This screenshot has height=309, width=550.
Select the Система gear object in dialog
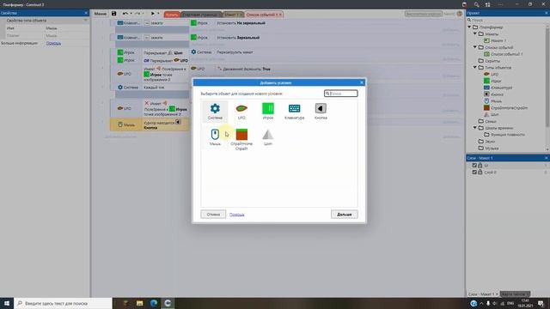pos(215,112)
